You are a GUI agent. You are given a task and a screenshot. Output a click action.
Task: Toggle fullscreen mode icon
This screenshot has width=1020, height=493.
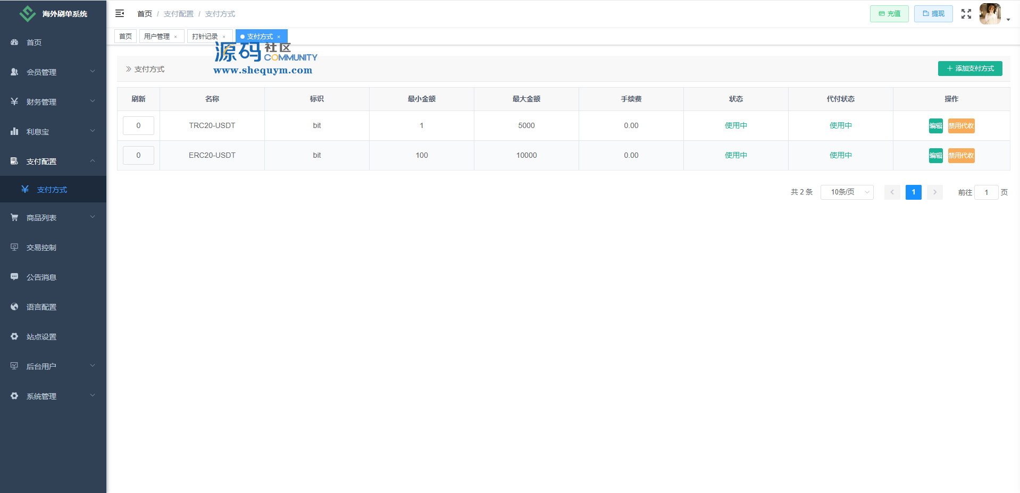point(966,14)
